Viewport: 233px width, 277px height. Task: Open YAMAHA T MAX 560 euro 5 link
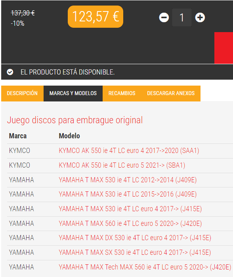[130, 224]
